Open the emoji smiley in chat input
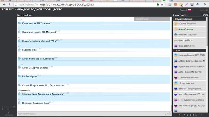 169,114
